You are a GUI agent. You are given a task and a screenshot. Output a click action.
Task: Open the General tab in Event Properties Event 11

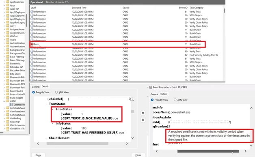[x=154, y=94]
